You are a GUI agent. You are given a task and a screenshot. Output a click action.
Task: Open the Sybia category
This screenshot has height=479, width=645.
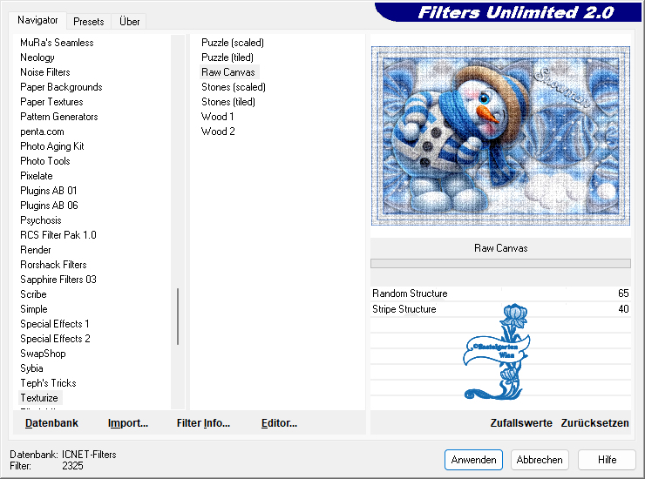point(31,368)
